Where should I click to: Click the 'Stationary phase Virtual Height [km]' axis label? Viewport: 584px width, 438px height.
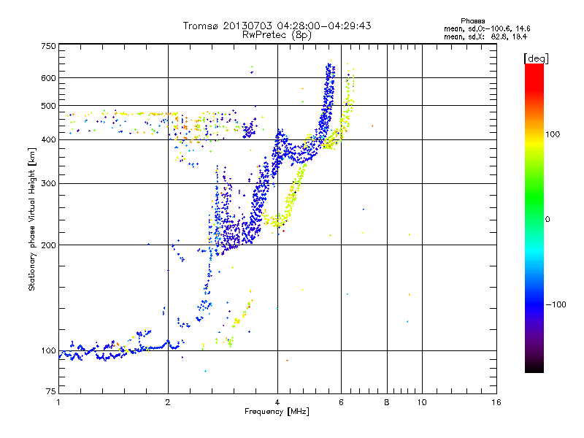point(32,219)
